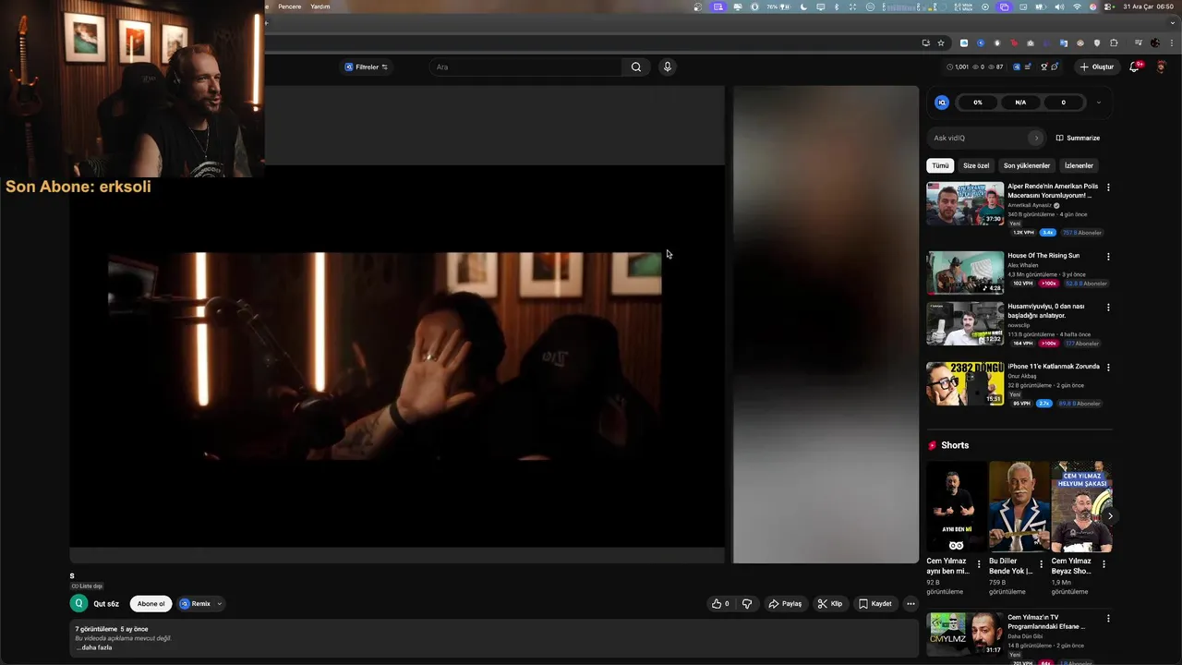Open options menu for Alper Rende video
The height and width of the screenshot is (665, 1182).
tap(1108, 187)
